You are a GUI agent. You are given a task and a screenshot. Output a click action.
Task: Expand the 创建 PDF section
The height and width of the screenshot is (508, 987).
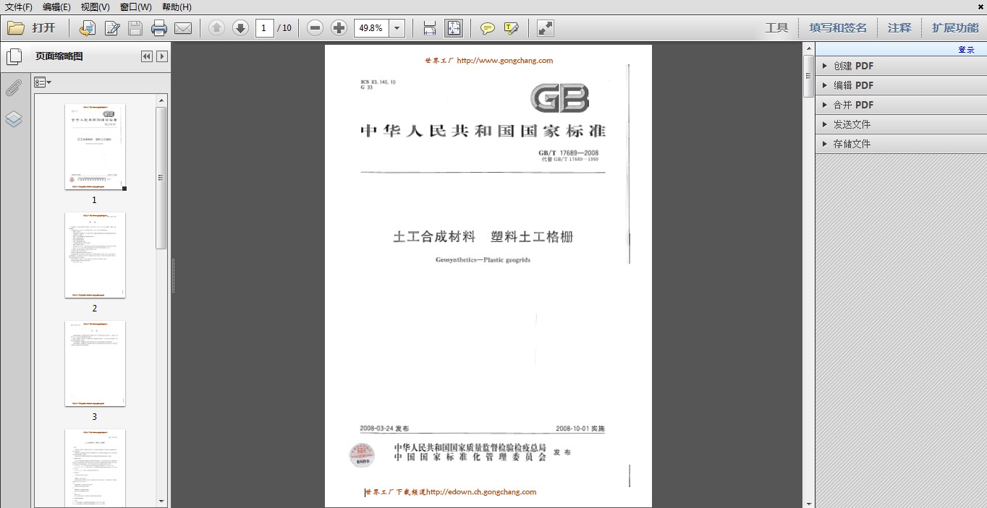901,66
